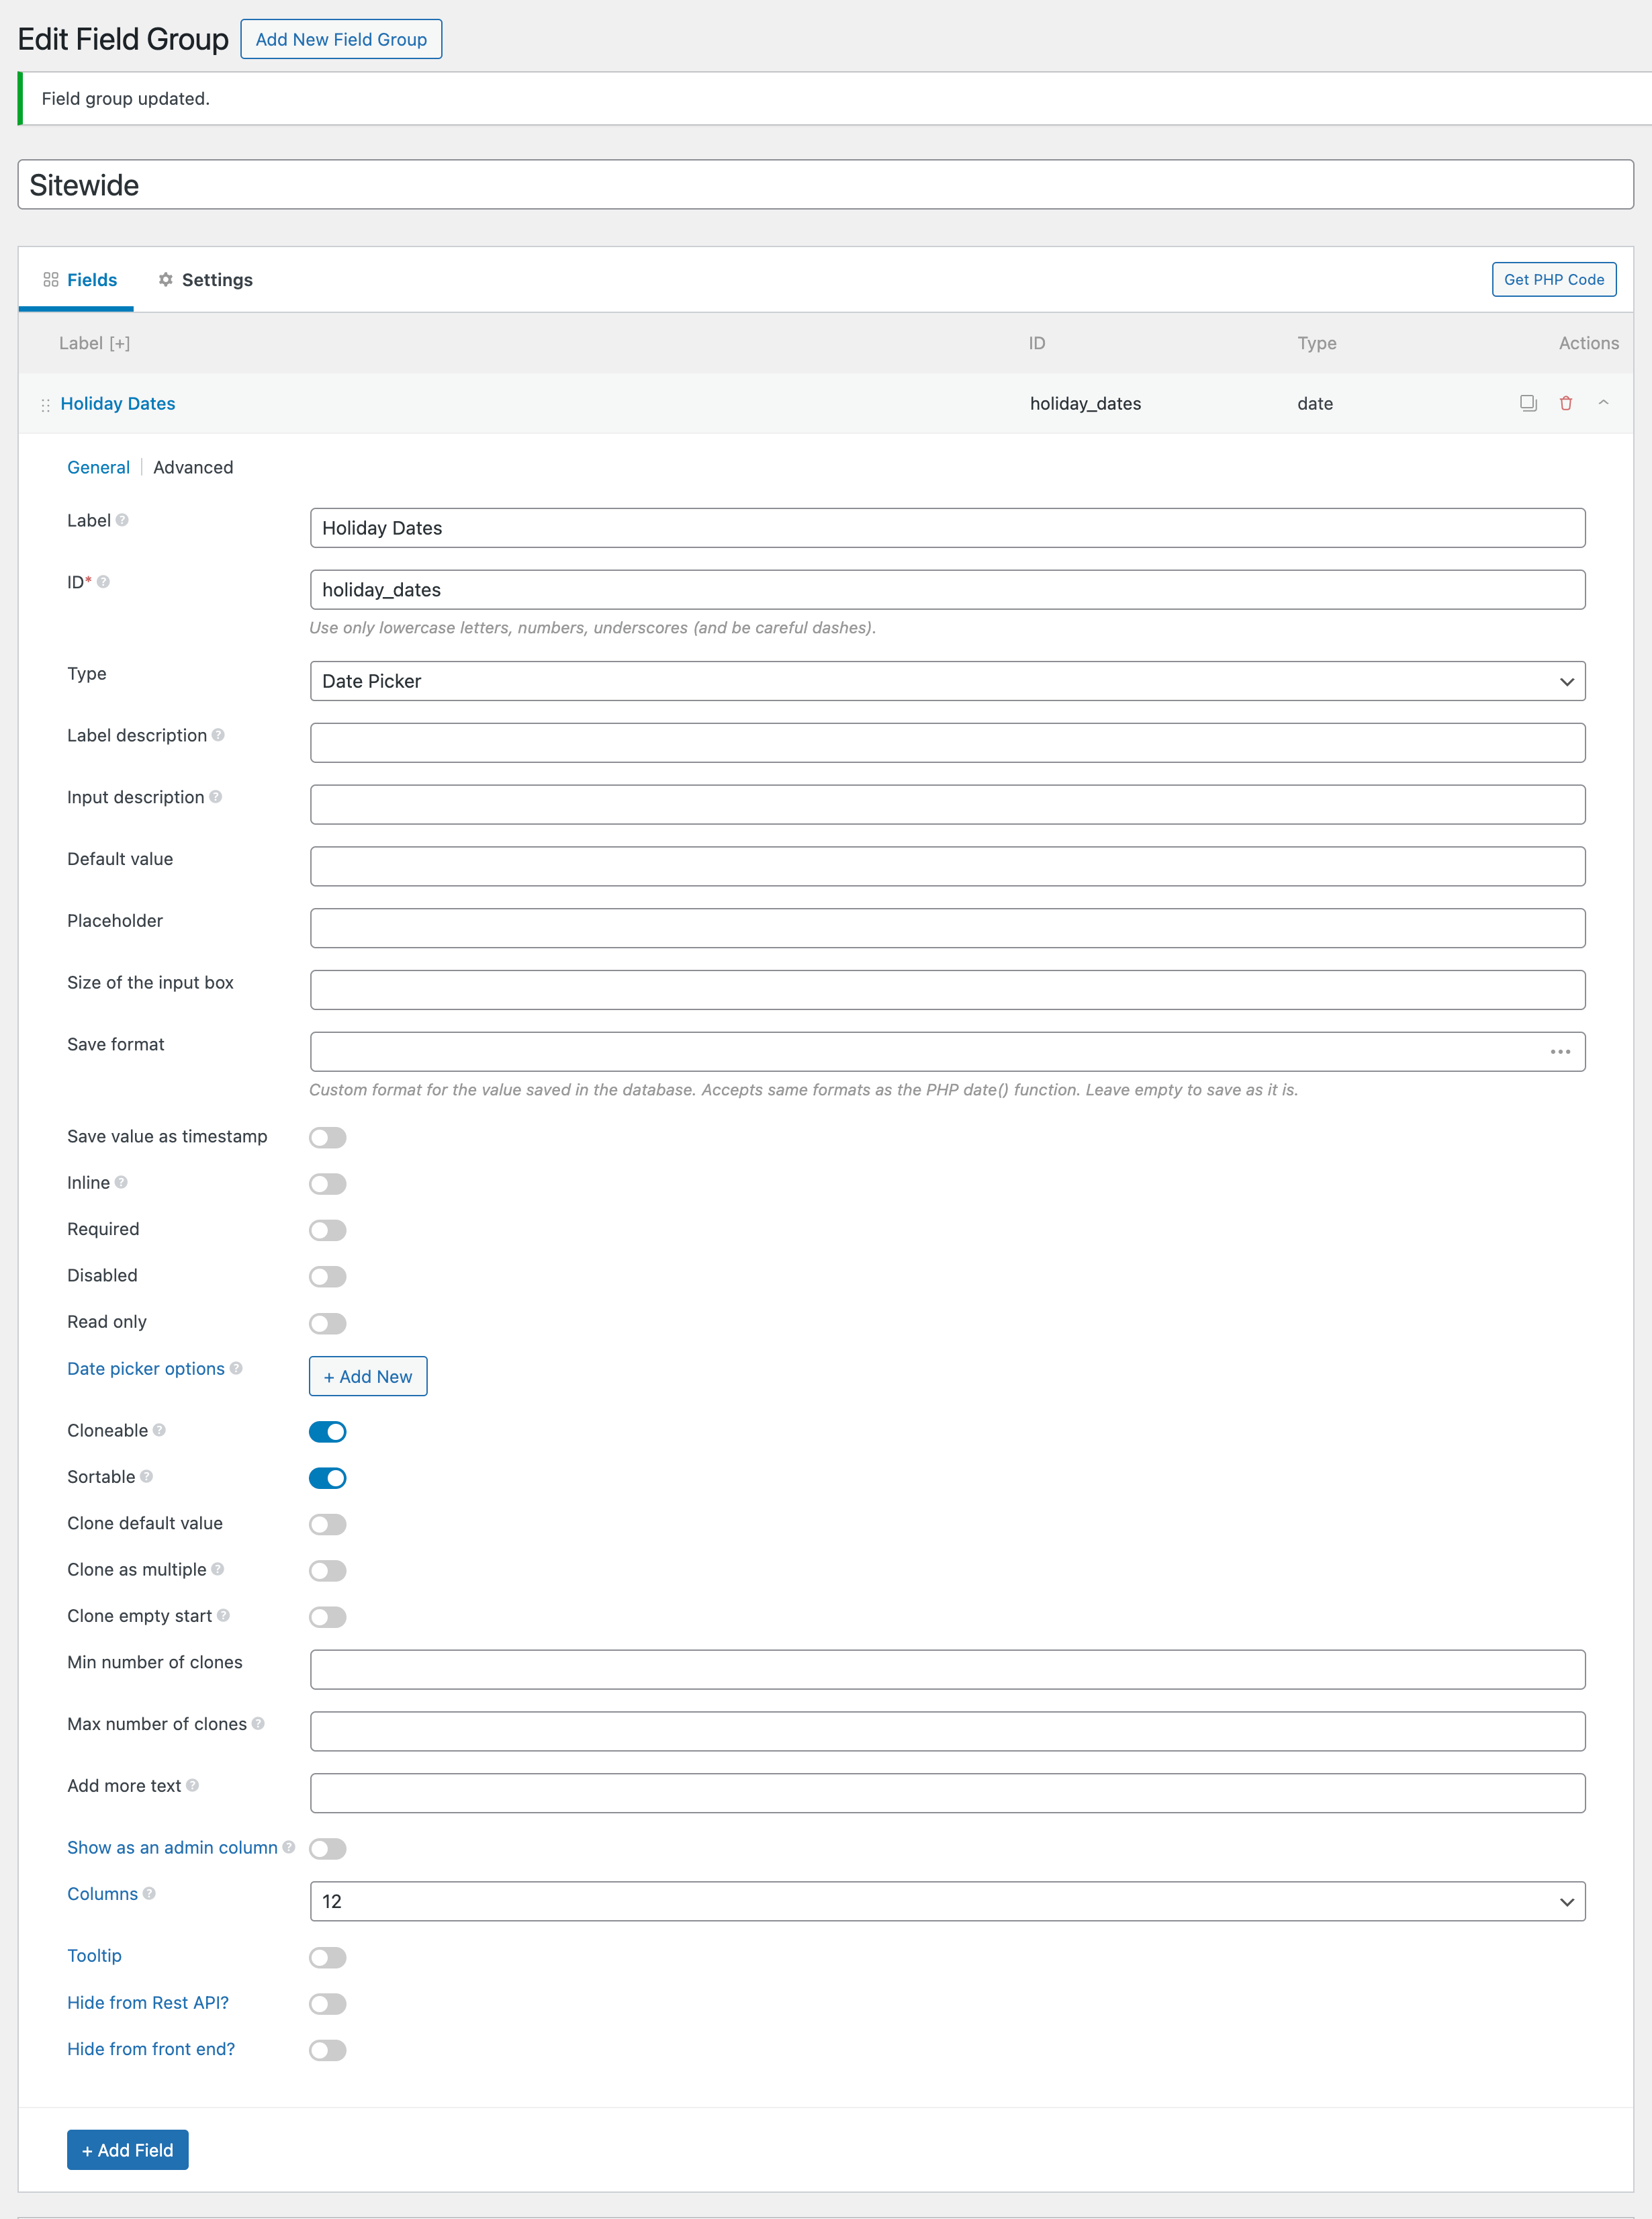Toggle the Required switch
The height and width of the screenshot is (2219, 1652).
point(328,1230)
